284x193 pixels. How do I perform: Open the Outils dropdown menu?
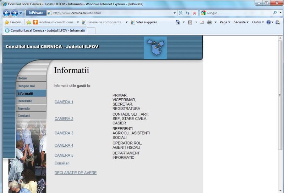point(258,22)
